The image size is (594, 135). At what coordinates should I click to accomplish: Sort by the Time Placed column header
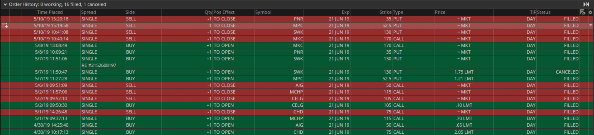(x=50, y=12)
